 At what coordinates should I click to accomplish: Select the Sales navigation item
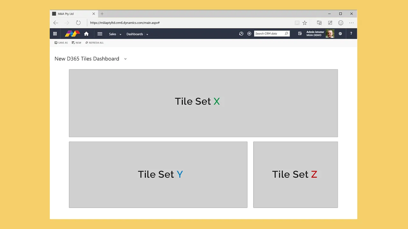113,34
